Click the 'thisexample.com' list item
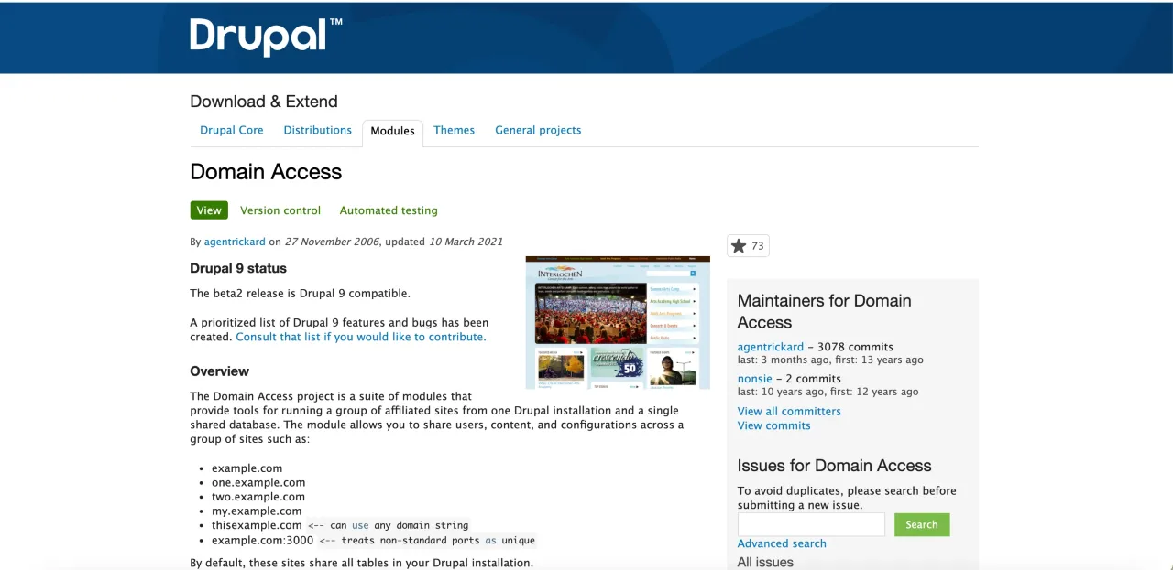This screenshot has width=1173, height=570. (257, 525)
